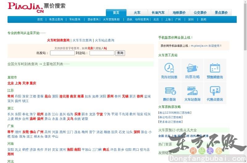
Task: Open 南京 in the 江苏 list
Action: pyautogui.click(x=73, y=96)
